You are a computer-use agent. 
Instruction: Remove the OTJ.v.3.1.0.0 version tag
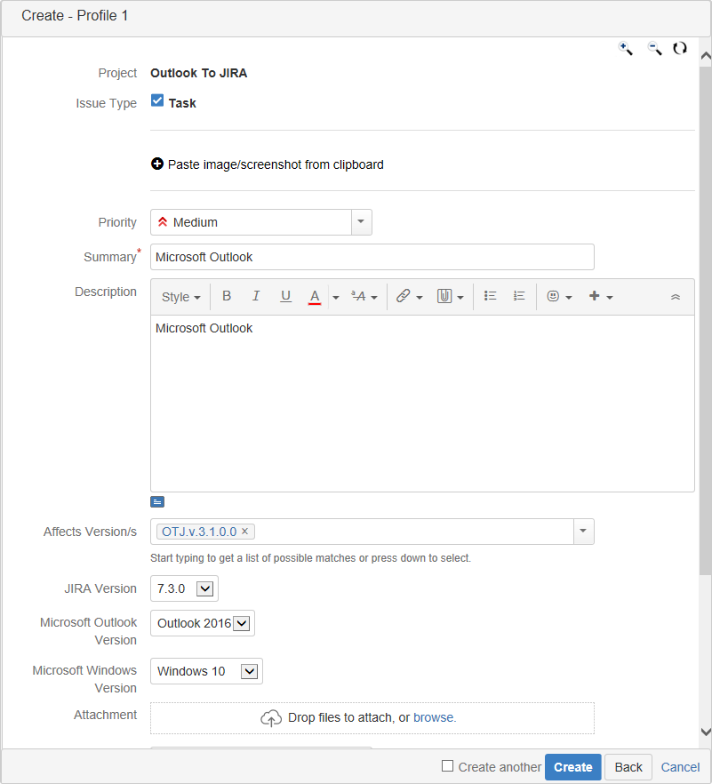(x=245, y=531)
